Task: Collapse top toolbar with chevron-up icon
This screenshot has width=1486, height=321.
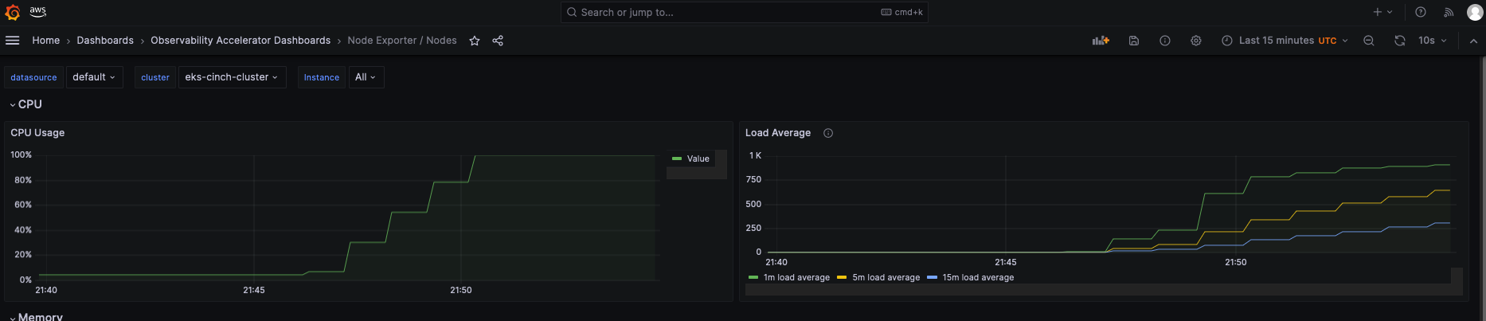Action: (x=1473, y=41)
